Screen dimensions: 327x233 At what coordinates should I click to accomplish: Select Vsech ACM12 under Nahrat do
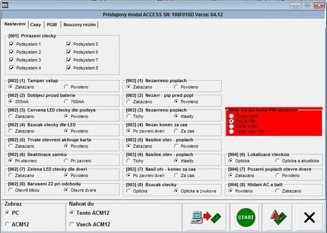[x=72, y=224]
